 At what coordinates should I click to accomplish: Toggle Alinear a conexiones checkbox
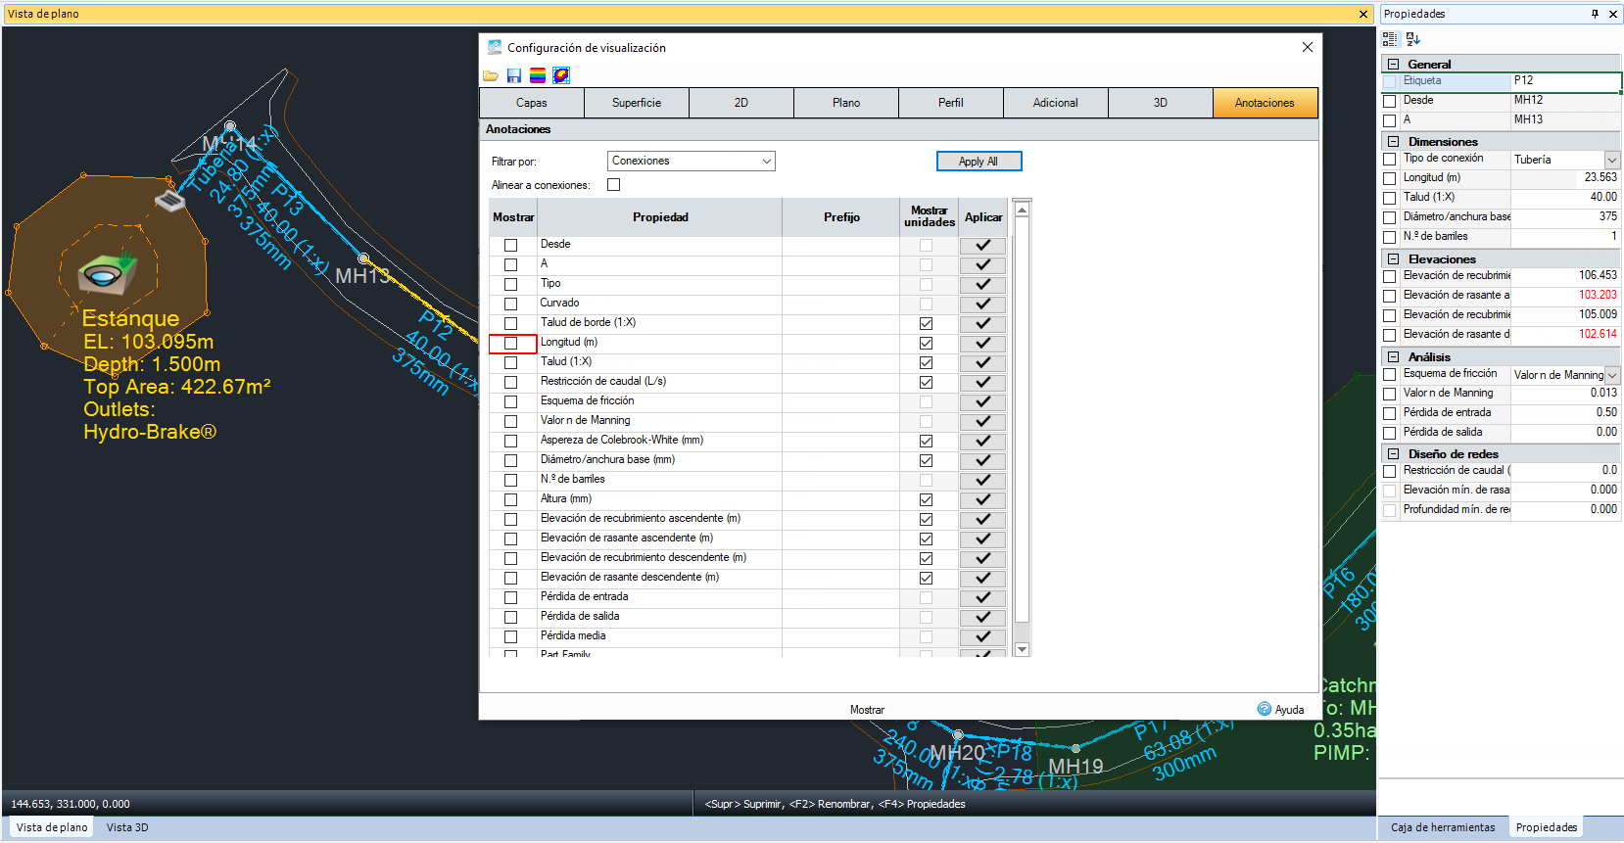613,184
